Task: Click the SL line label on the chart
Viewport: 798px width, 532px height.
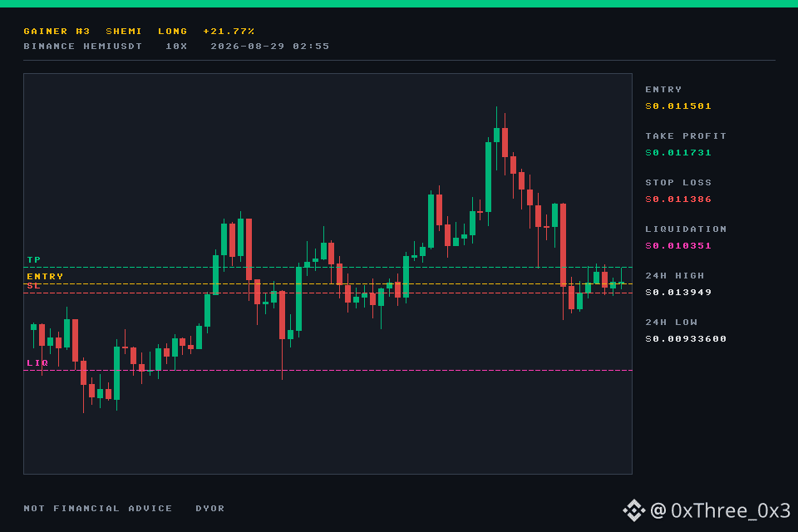Action: coord(33,286)
